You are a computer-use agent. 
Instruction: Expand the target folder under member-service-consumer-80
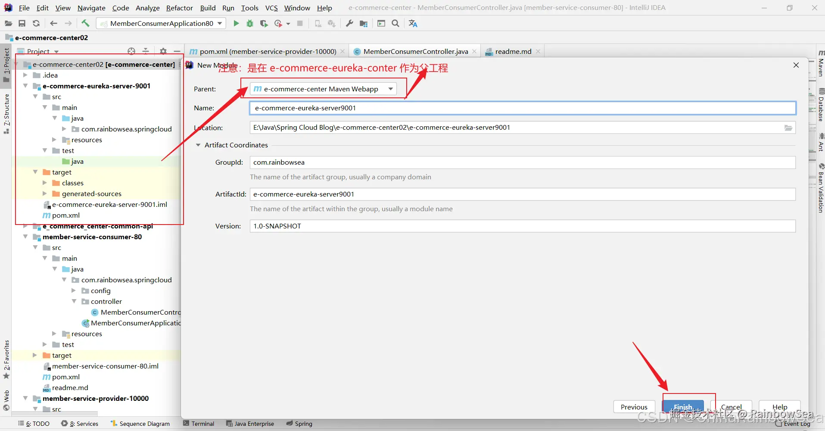click(x=35, y=355)
